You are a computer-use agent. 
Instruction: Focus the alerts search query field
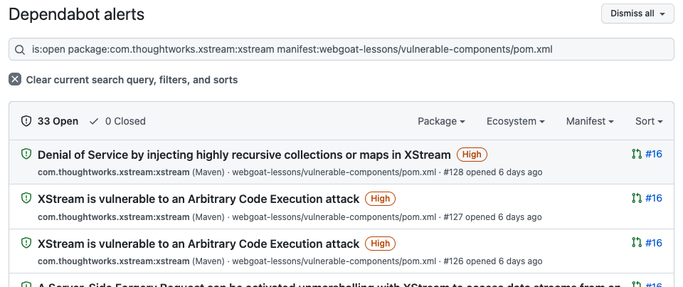pyautogui.click(x=341, y=49)
